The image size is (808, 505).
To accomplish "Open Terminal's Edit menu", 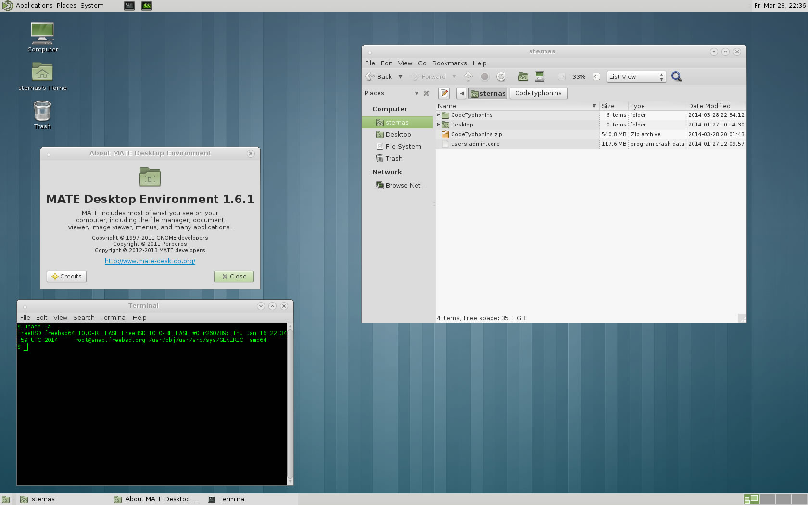I will pos(41,317).
